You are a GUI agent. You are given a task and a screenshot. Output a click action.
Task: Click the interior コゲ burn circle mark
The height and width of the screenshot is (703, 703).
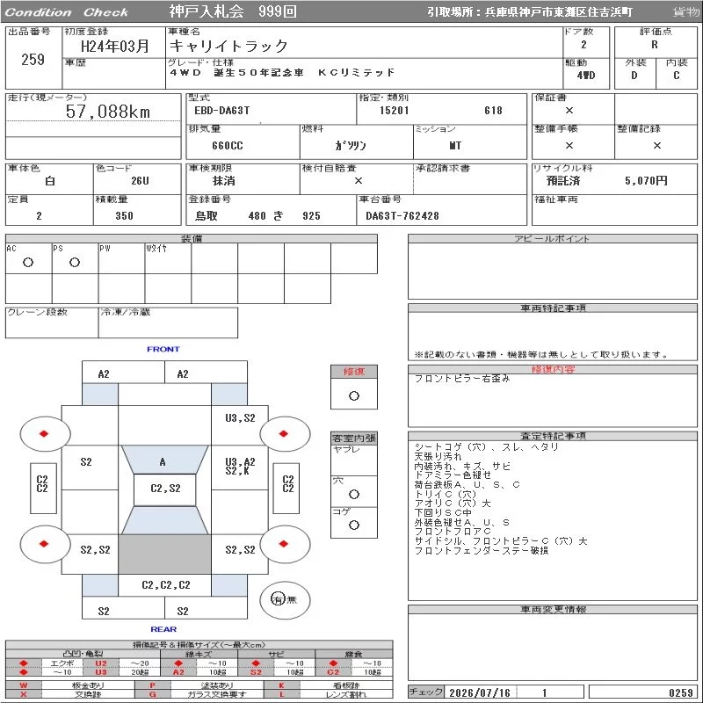pyautogui.click(x=354, y=525)
